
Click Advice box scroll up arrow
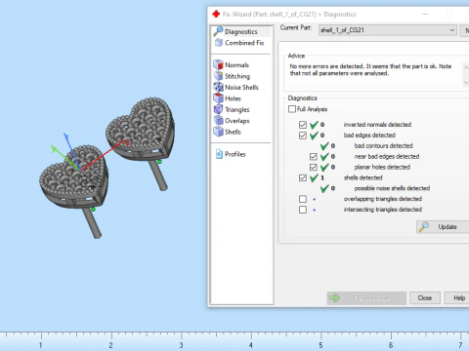click(x=466, y=67)
